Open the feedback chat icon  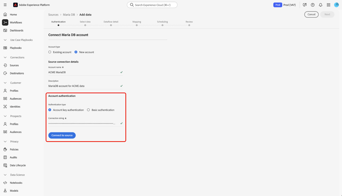(305, 5)
